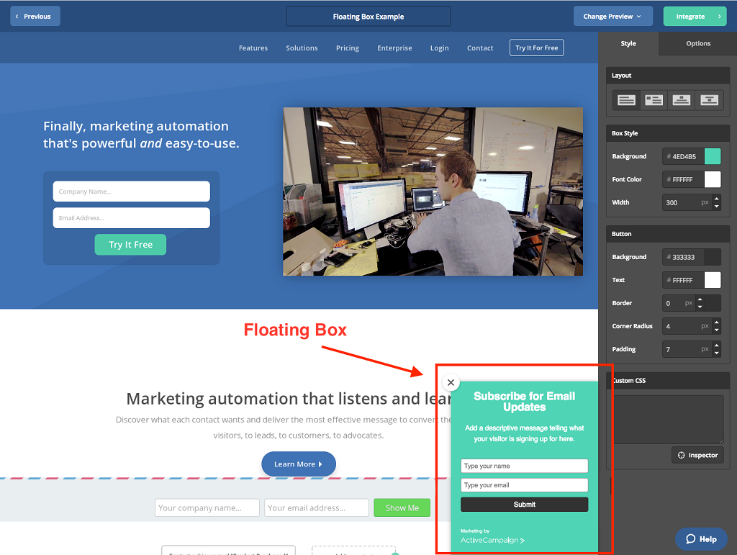This screenshot has height=555, width=737.
Task: Increase the Padding value stepper
Action: tap(716, 346)
